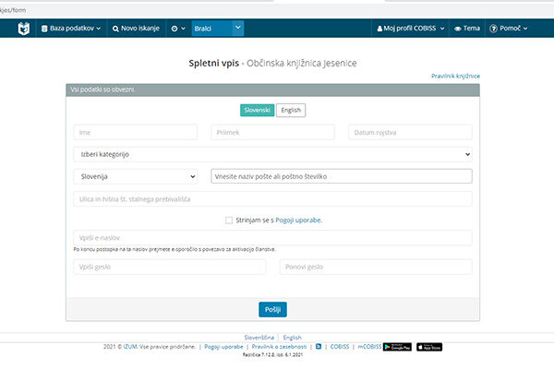Open the Baza podatkov menu
This screenshot has height=369, width=554.
pyautogui.click(x=71, y=29)
